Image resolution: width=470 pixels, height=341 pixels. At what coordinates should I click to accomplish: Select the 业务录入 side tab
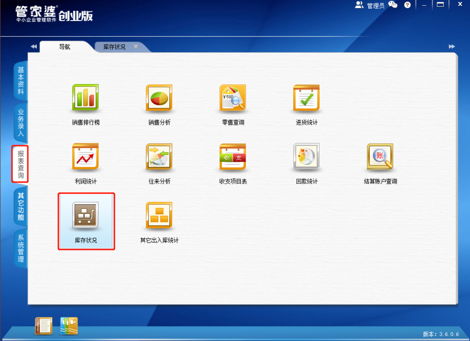click(21, 123)
